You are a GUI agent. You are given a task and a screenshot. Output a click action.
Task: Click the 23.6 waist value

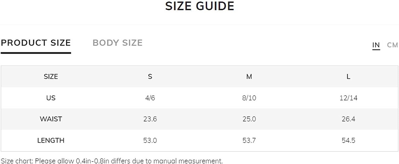point(150,119)
